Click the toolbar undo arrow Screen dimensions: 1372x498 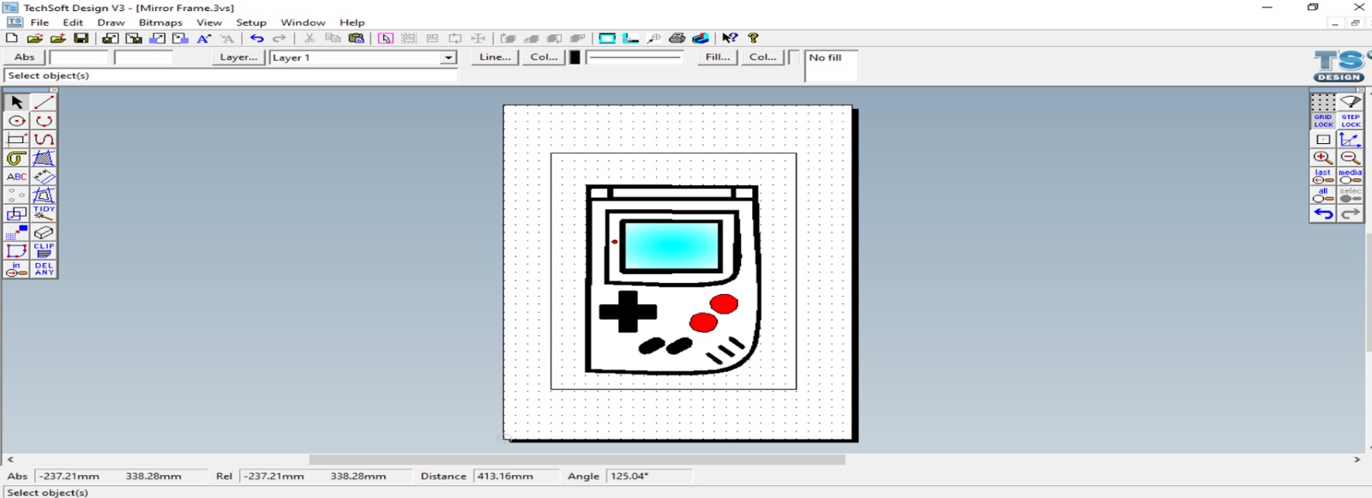[x=256, y=38]
